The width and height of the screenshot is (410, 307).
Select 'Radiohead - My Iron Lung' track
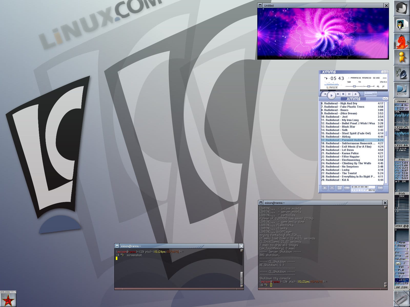click(x=352, y=120)
